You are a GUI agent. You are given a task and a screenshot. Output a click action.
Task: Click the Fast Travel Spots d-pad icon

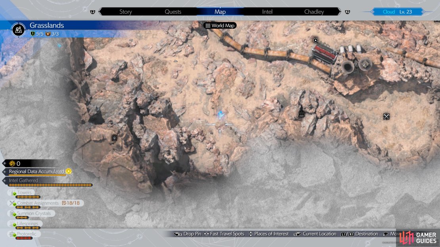tap(206, 234)
